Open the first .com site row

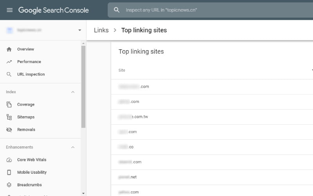(x=212, y=86)
